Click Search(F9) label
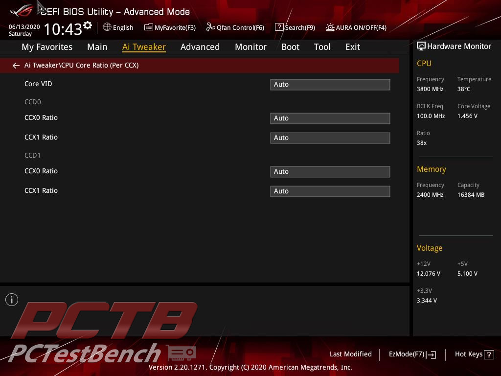Viewport: 501px width, 376px height. point(300,27)
